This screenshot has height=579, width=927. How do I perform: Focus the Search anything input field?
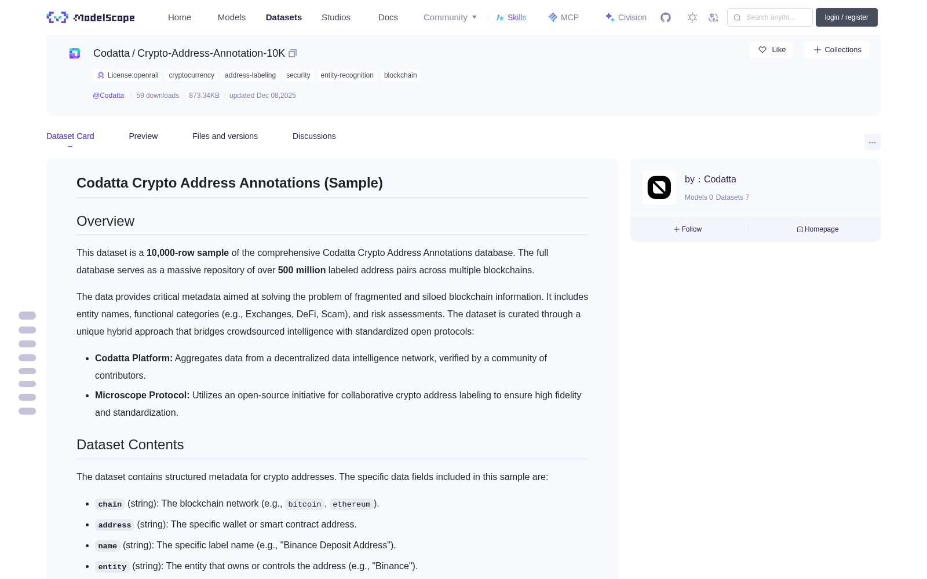point(770,17)
